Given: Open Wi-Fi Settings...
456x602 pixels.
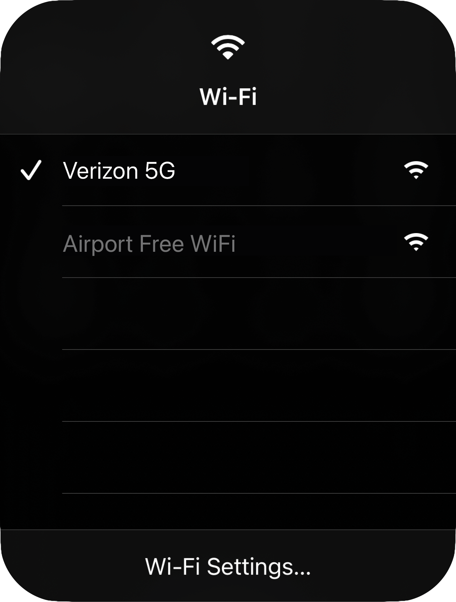Looking at the screenshot, I should (x=228, y=567).
